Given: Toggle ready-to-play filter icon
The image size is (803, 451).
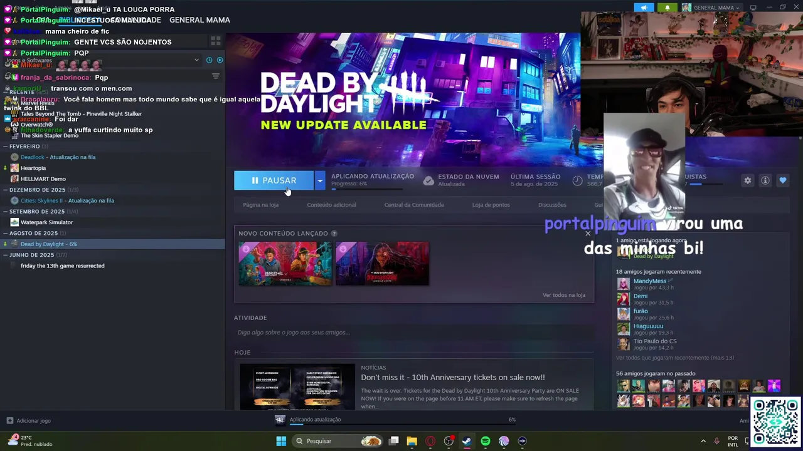Looking at the screenshot, I should pyautogui.click(x=220, y=60).
